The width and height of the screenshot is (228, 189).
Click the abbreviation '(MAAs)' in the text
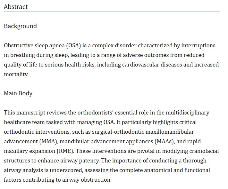pyautogui.click(x=165, y=141)
